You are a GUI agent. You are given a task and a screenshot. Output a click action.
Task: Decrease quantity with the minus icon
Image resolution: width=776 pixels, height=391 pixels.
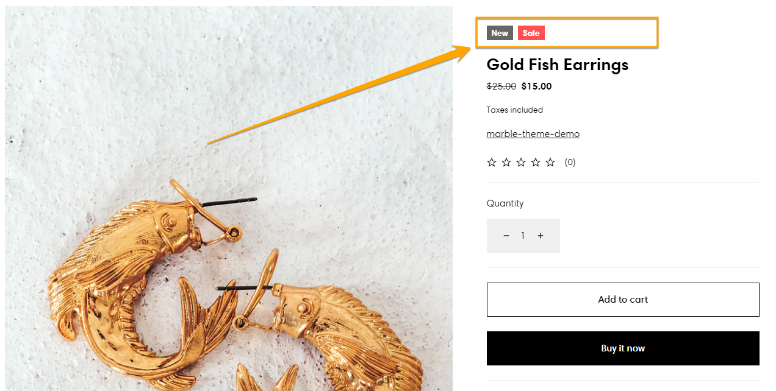tap(506, 236)
